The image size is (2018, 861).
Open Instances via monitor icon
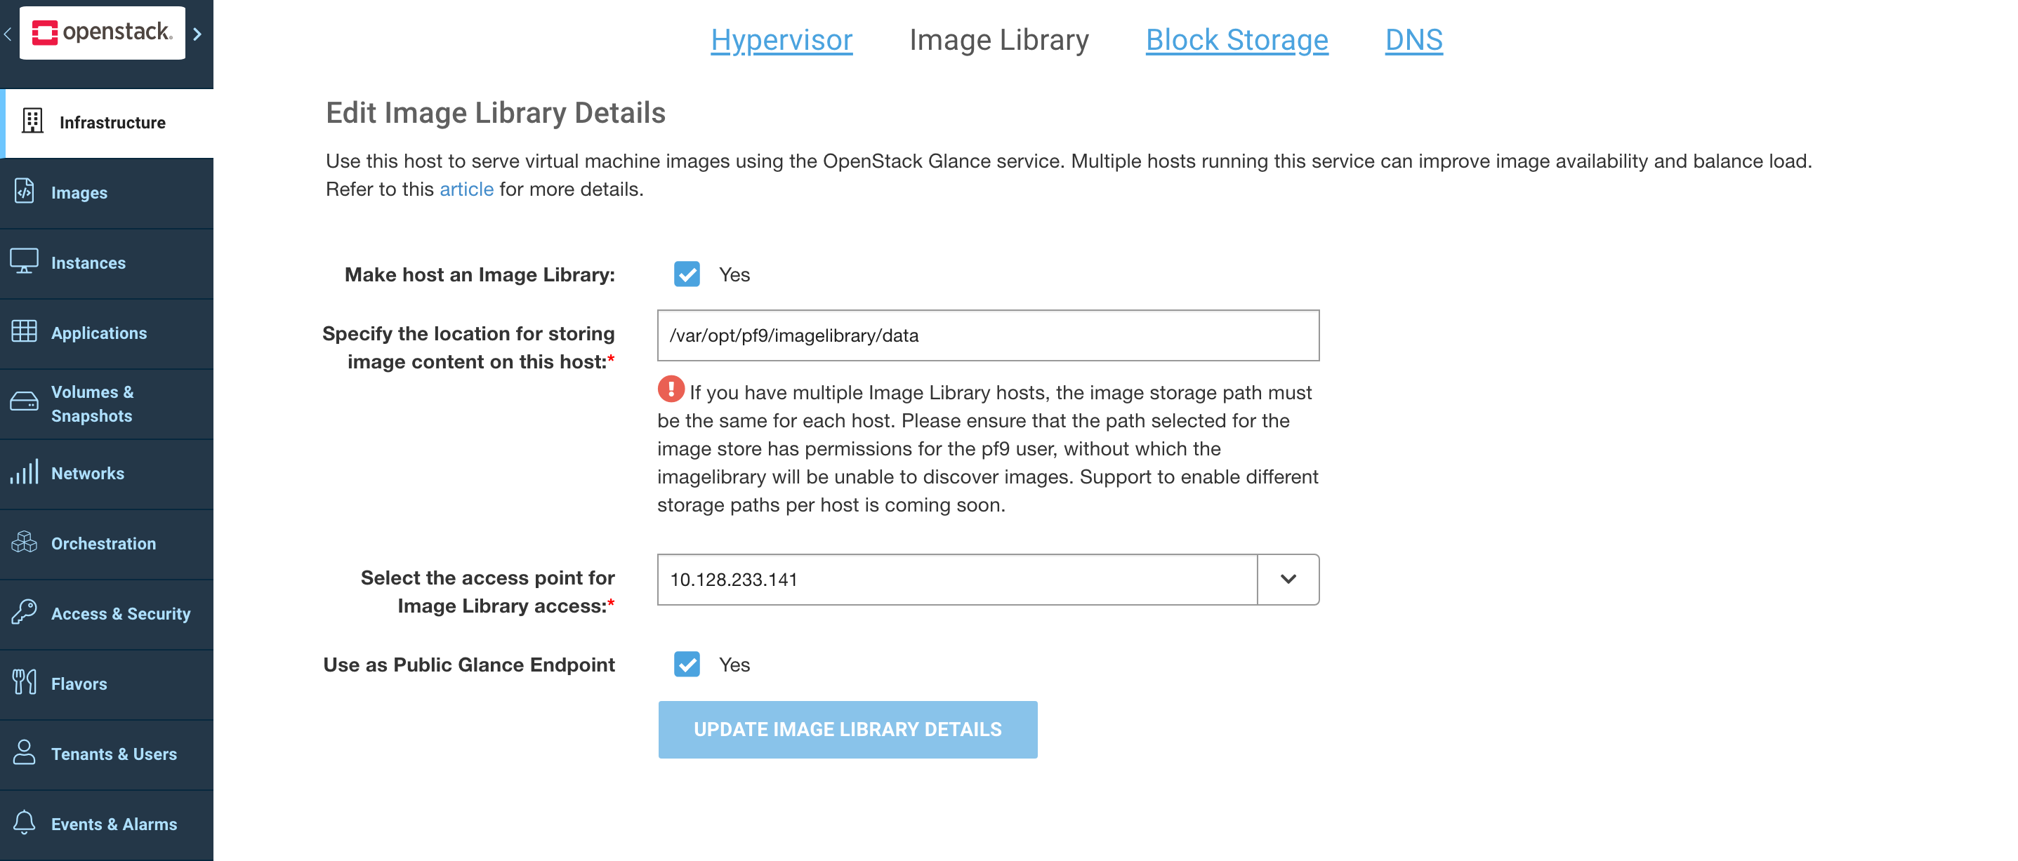point(25,262)
